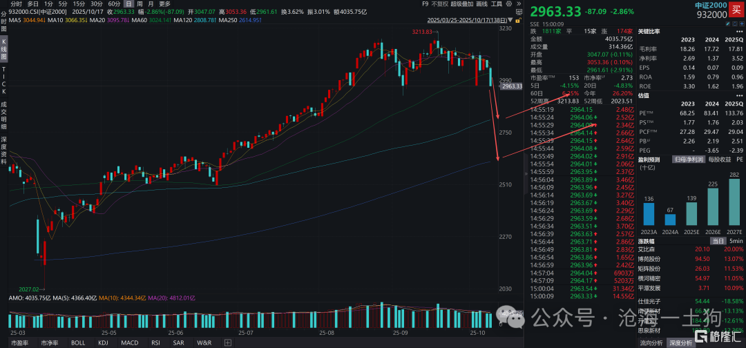Select the 60分 timeframe
Image resolution: width=746 pixels, height=348 pixels.
click(115, 4)
